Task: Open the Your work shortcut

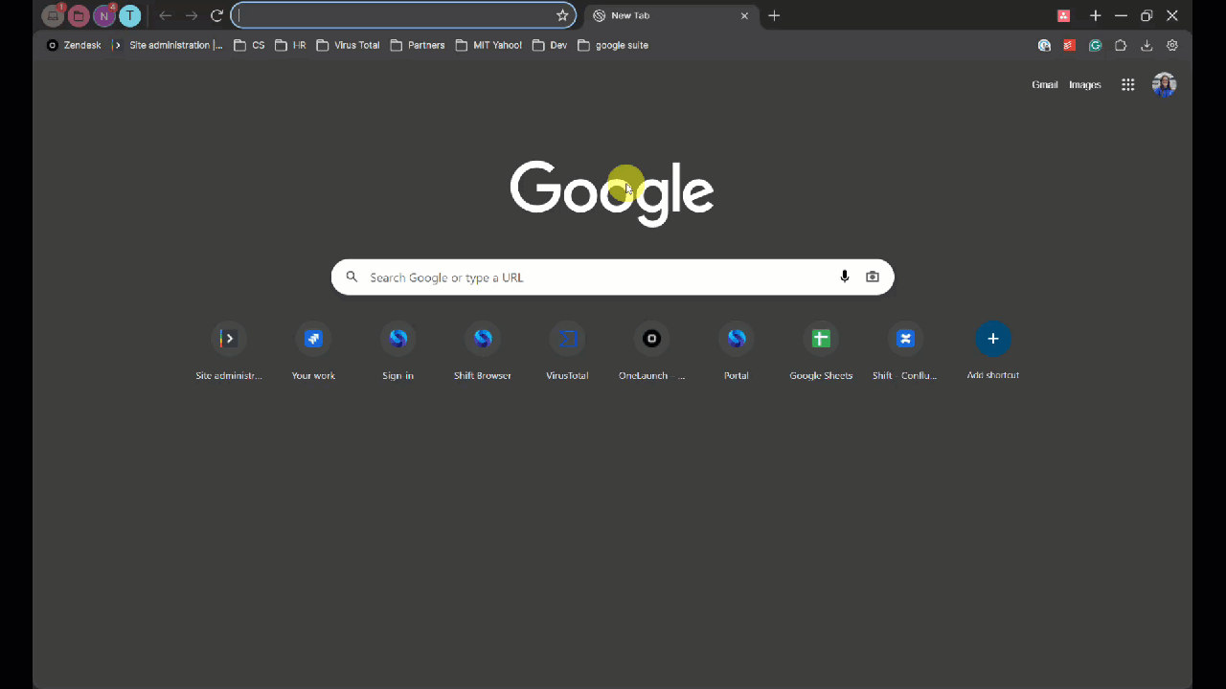Action: click(313, 350)
